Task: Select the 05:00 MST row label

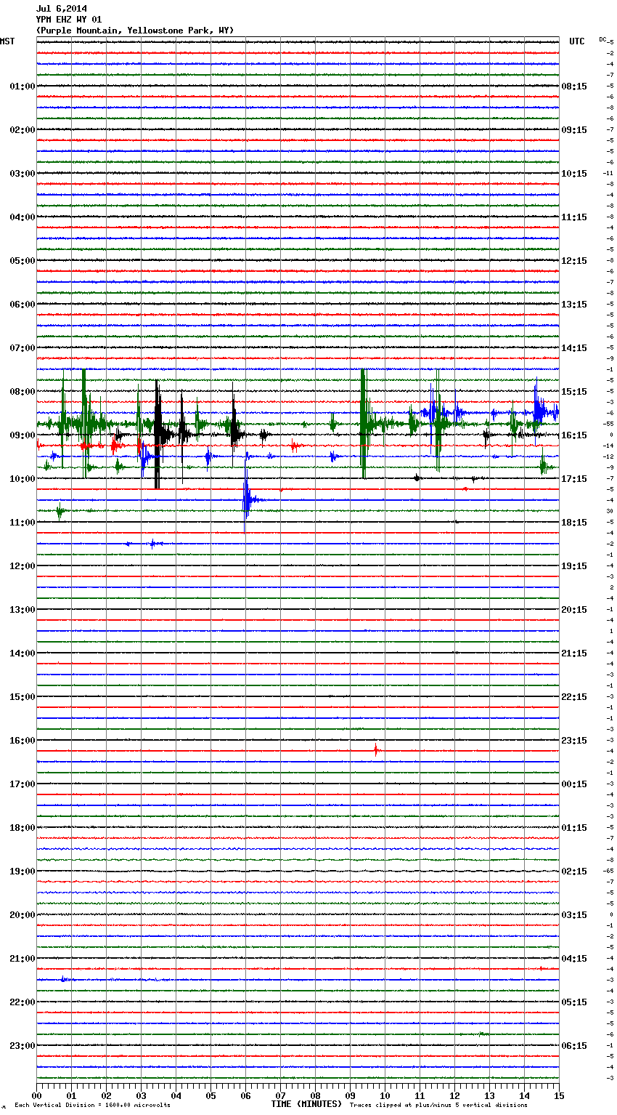Action: tap(23, 261)
